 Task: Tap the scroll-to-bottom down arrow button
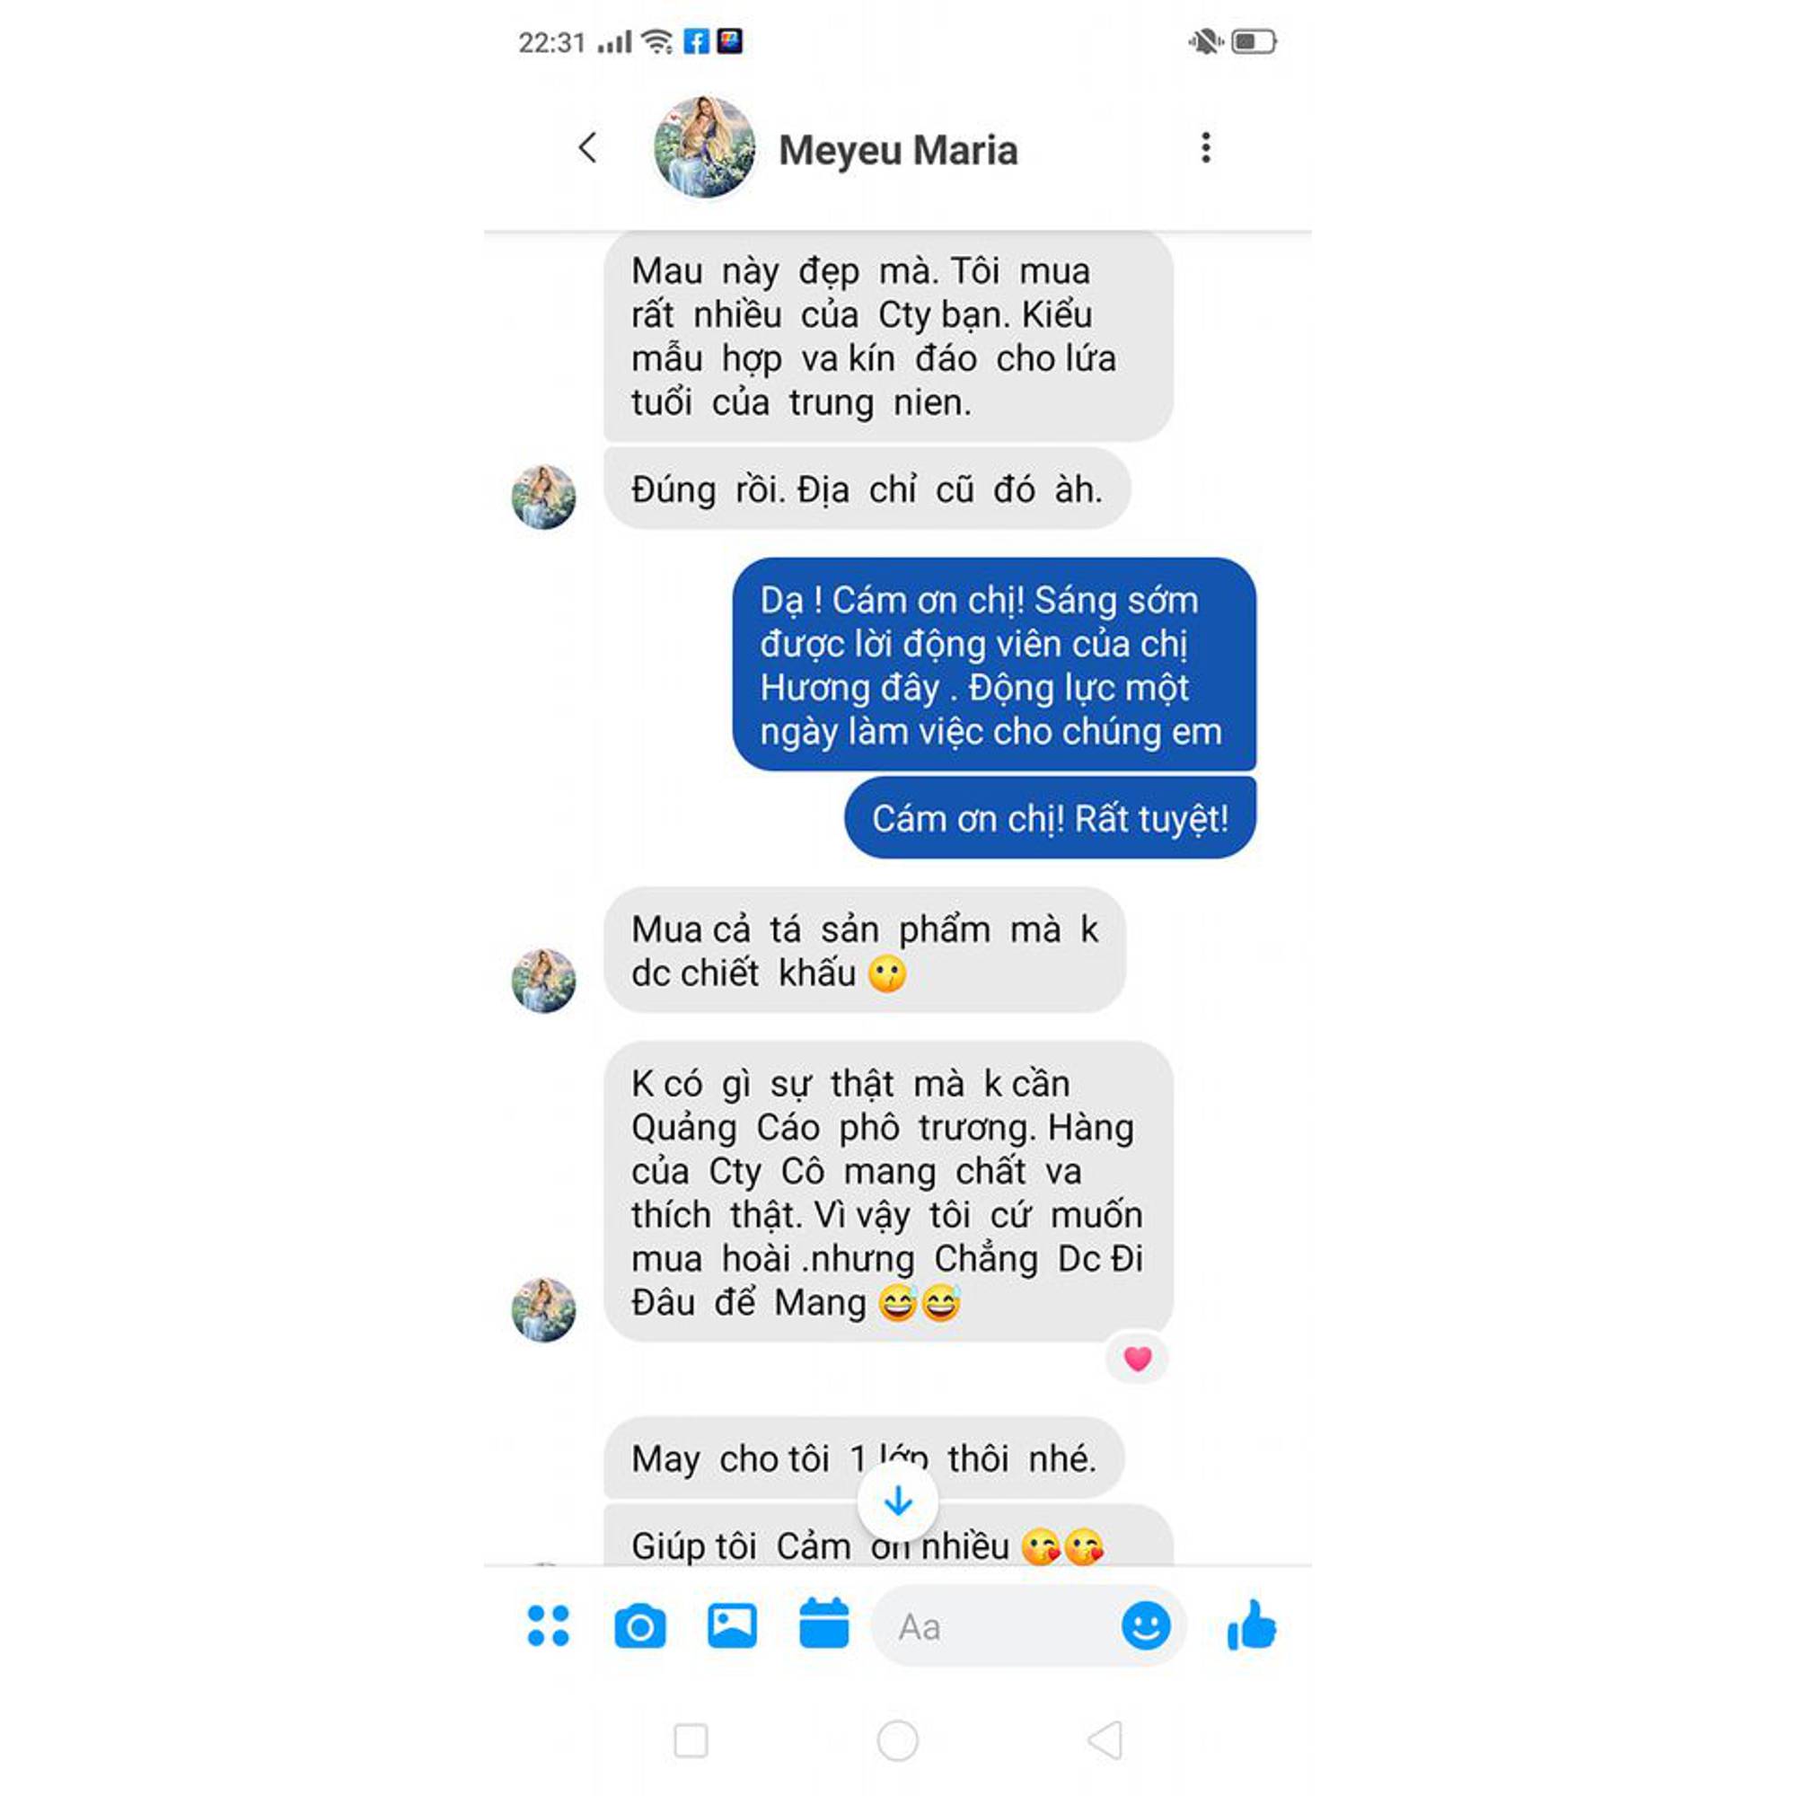pyautogui.click(x=897, y=1501)
